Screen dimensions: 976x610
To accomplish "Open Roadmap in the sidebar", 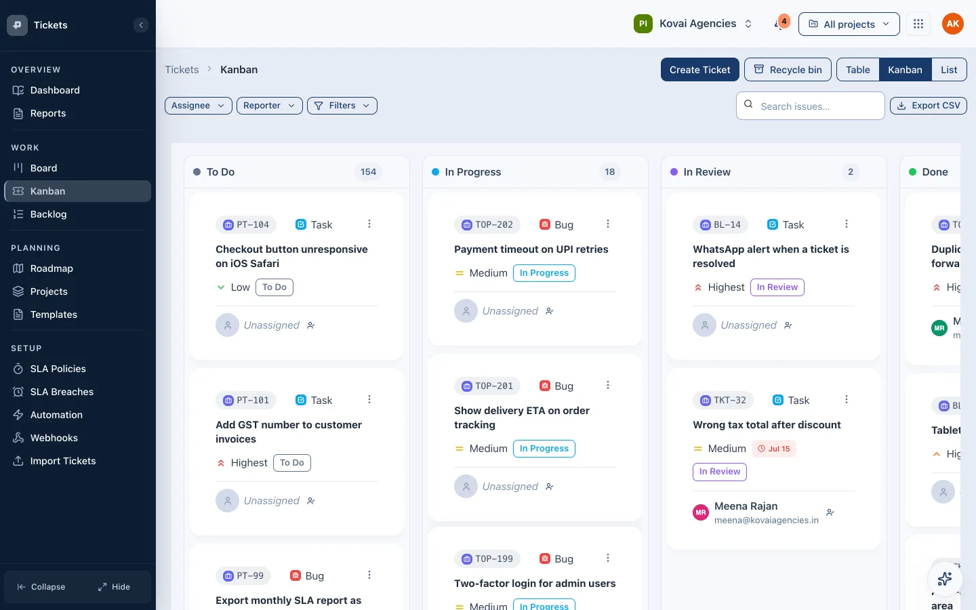I will point(78,268).
